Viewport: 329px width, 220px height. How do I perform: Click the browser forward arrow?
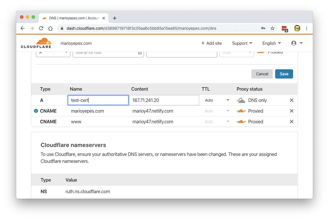32,28
